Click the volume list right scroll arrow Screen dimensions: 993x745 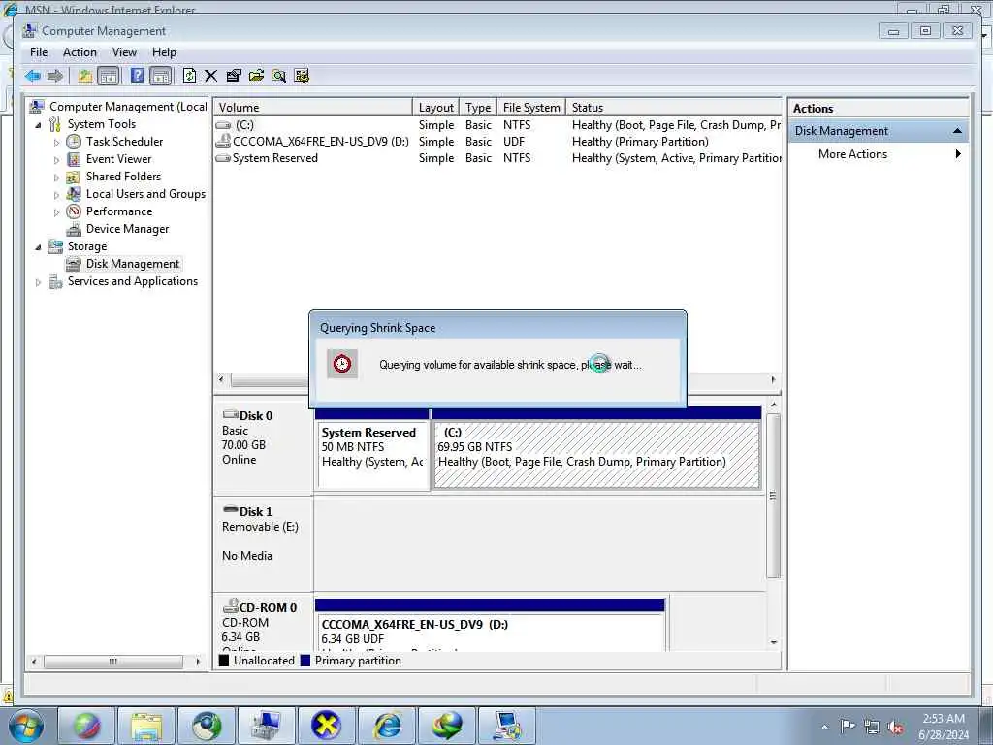773,380
